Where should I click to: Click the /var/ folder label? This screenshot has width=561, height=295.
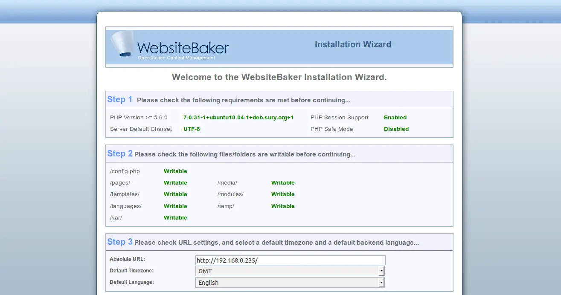(x=116, y=218)
